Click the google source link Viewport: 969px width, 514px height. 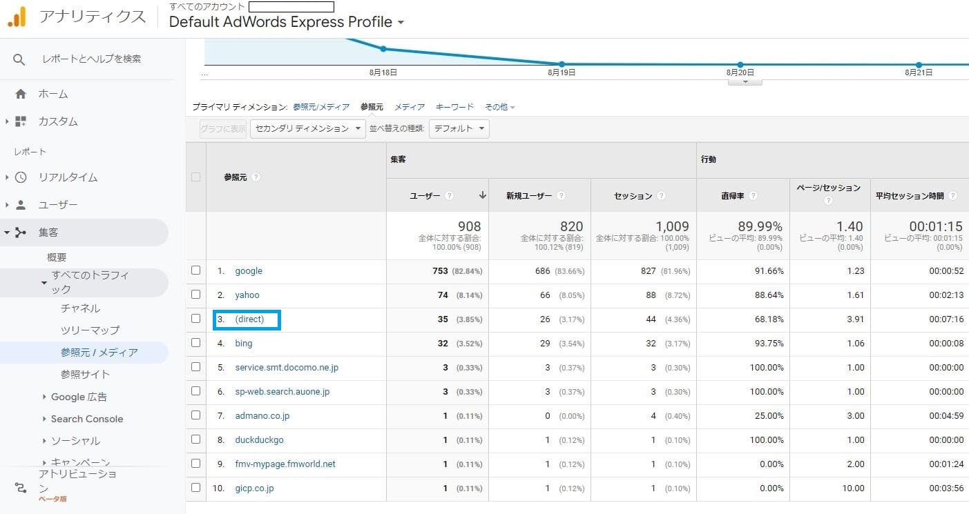pos(249,270)
